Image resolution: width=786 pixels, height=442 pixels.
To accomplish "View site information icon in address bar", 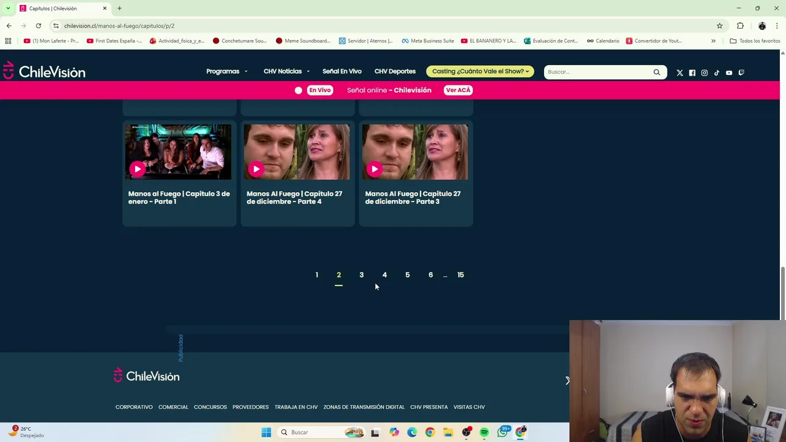I will [x=56, y=26].
